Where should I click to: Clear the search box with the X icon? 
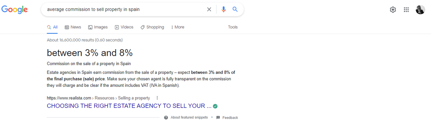tap(209, 10)
